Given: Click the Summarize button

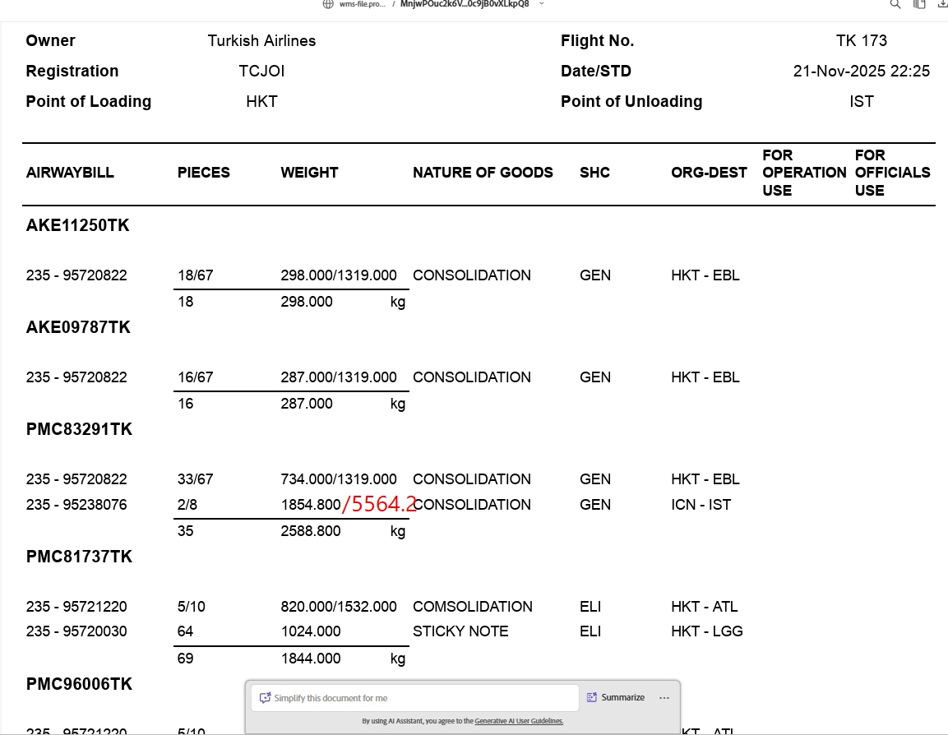Looking at the screenshot, I should click(x=616, y=698).
